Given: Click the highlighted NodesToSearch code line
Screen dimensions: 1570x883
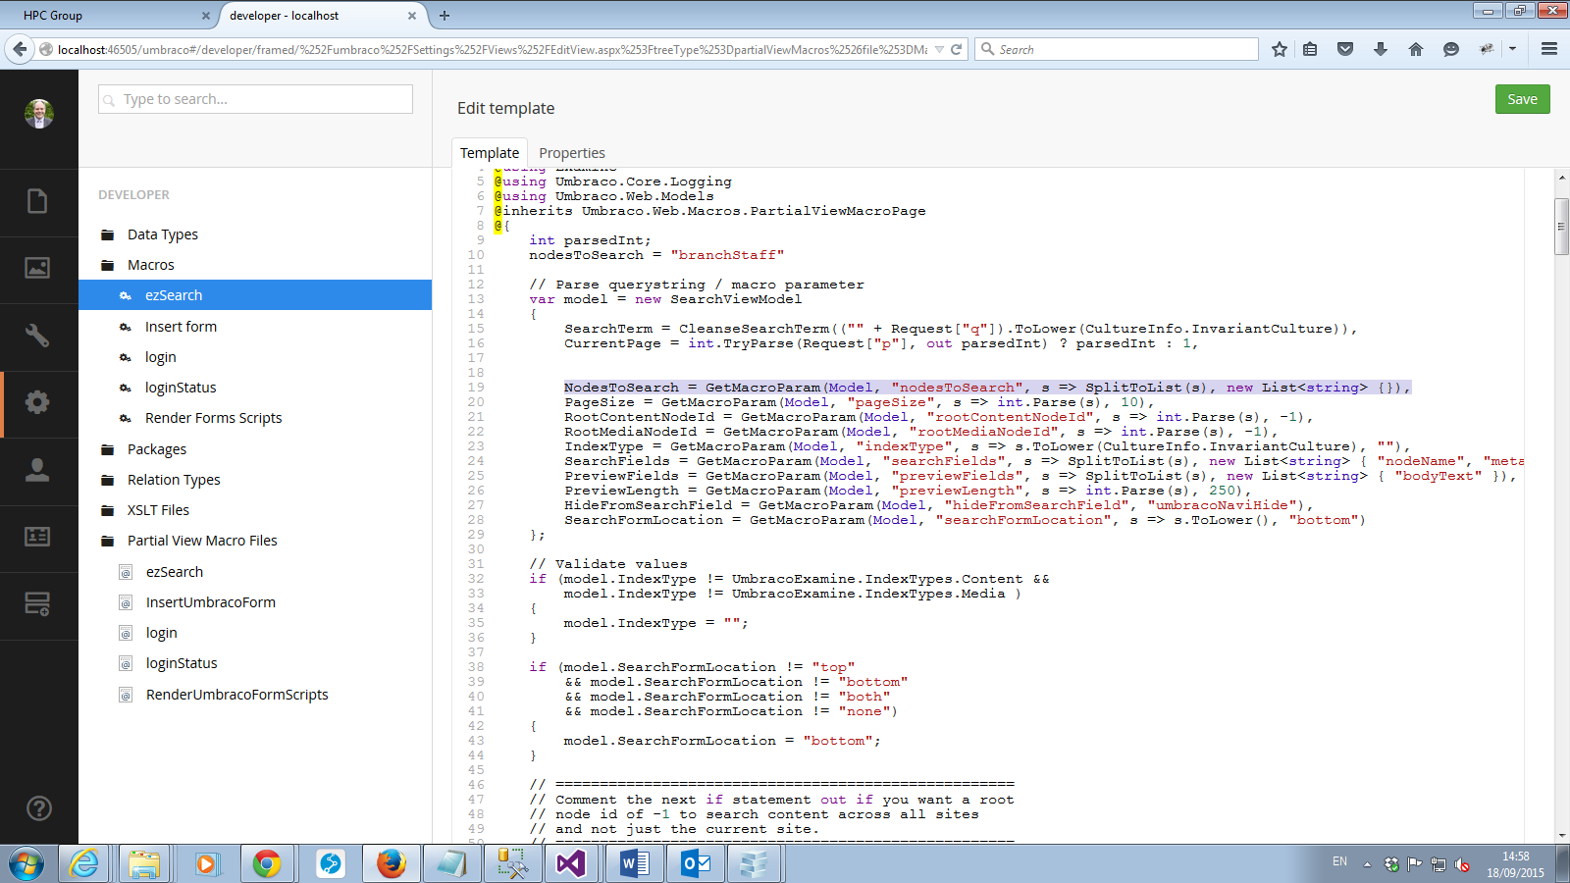Looking at the screenshot, I should point(987,388).
